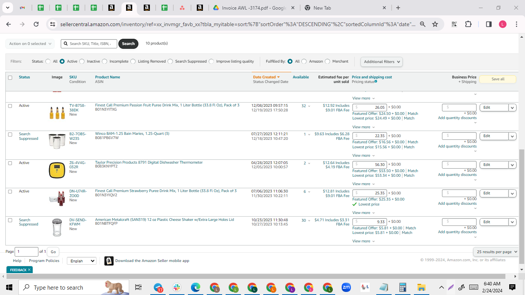Screen dimensions: 525x295
Task: Expand available quantity chevron for Passion Fruit row
Action: (309, 106)
